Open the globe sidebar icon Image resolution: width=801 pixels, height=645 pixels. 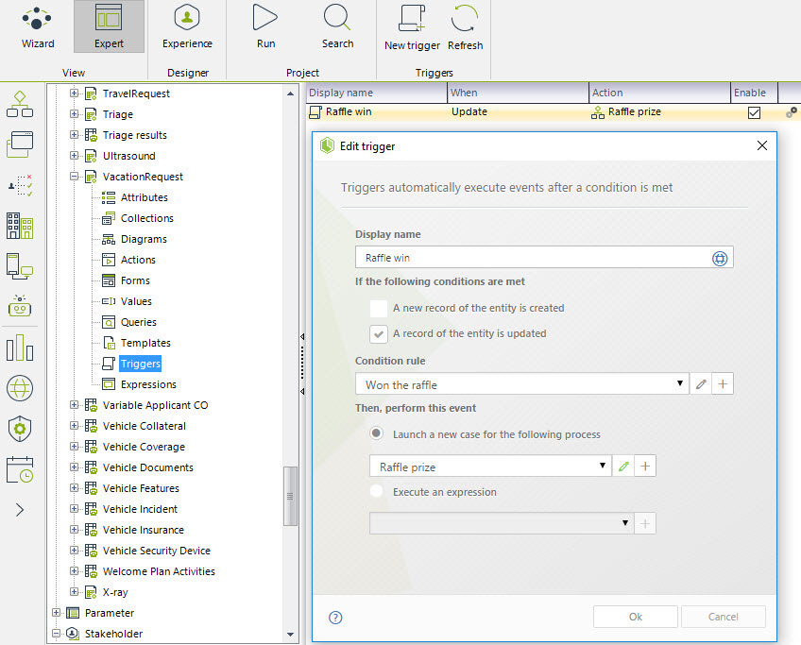click(20, 388)
